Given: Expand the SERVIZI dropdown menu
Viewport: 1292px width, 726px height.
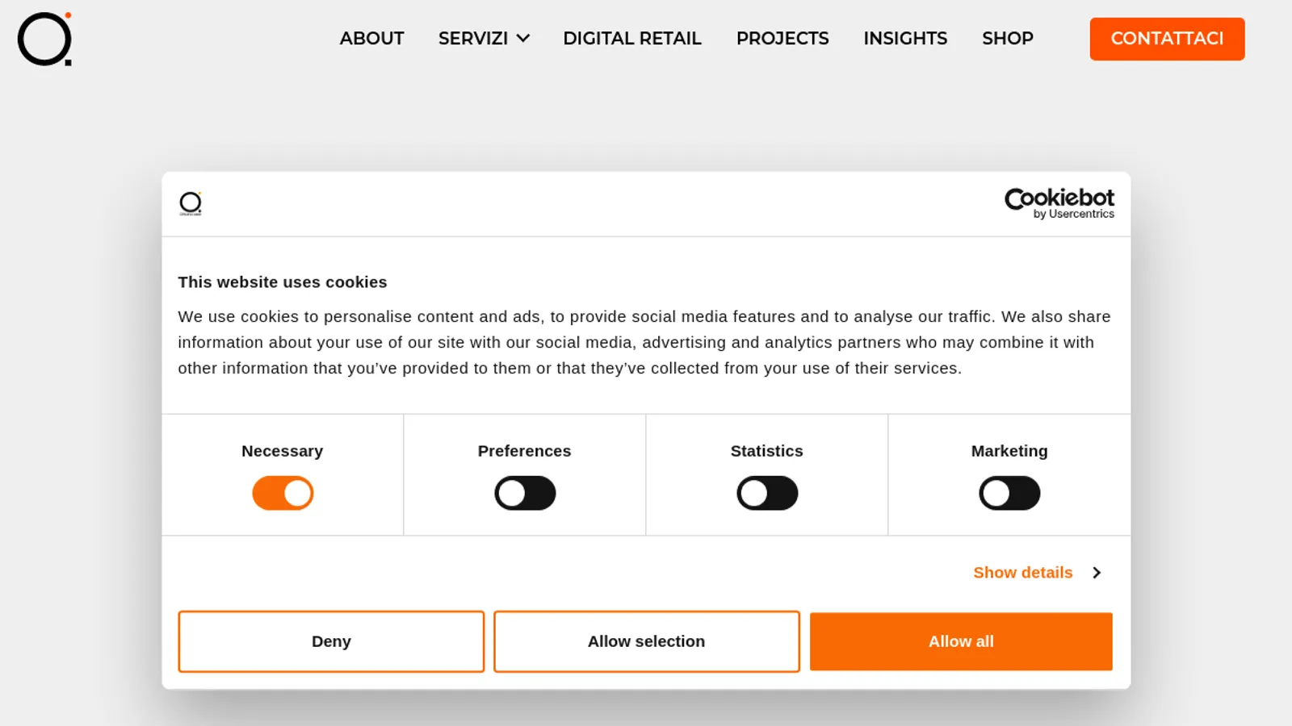Looking at the screenshot, I should [484, 39].
